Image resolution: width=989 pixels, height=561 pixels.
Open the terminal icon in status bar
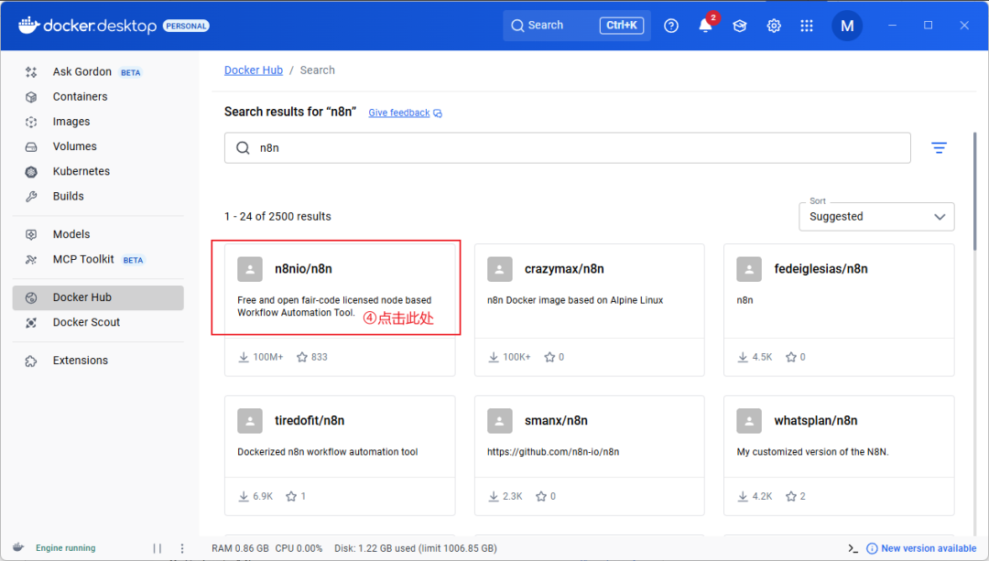point(853,548)
